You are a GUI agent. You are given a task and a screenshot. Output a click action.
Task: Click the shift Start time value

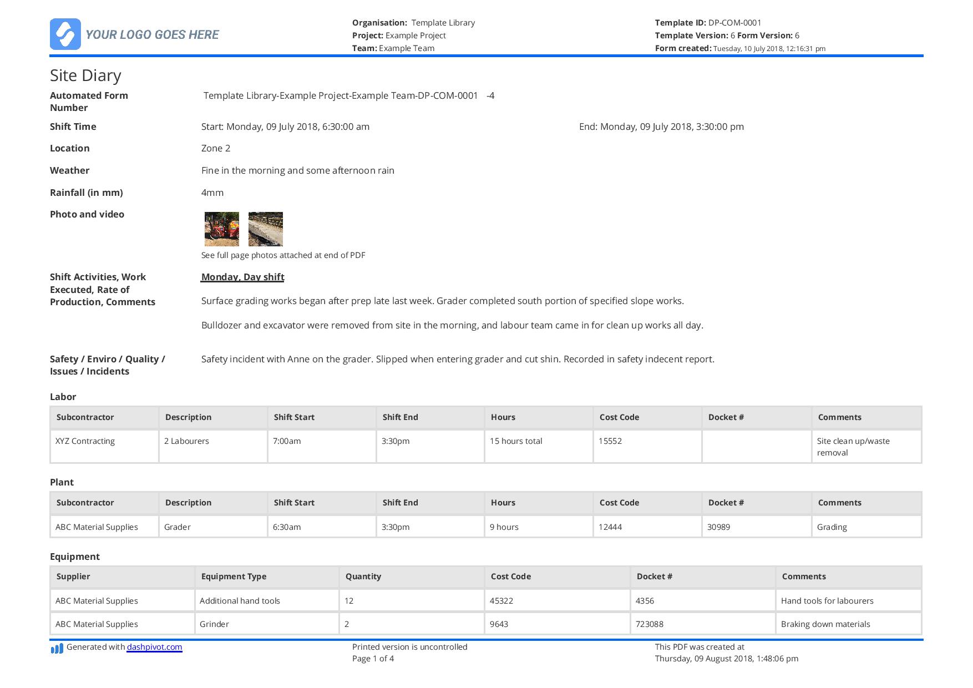pyautogui.click(x=285, y=127)
